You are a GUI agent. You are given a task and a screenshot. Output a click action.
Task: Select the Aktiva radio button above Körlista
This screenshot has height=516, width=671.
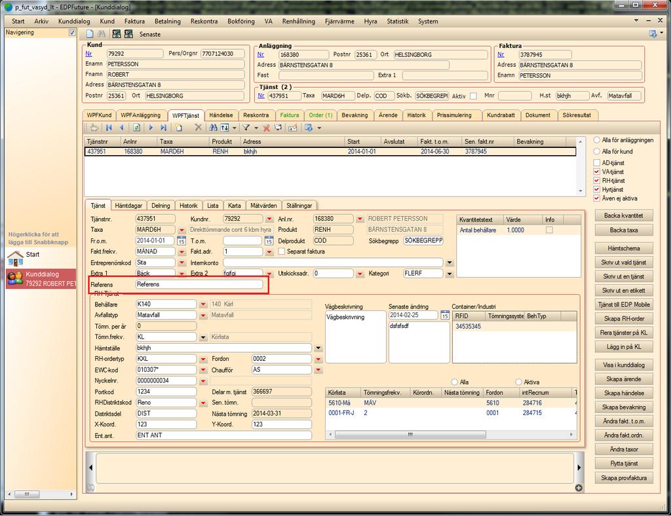(519, 382)
